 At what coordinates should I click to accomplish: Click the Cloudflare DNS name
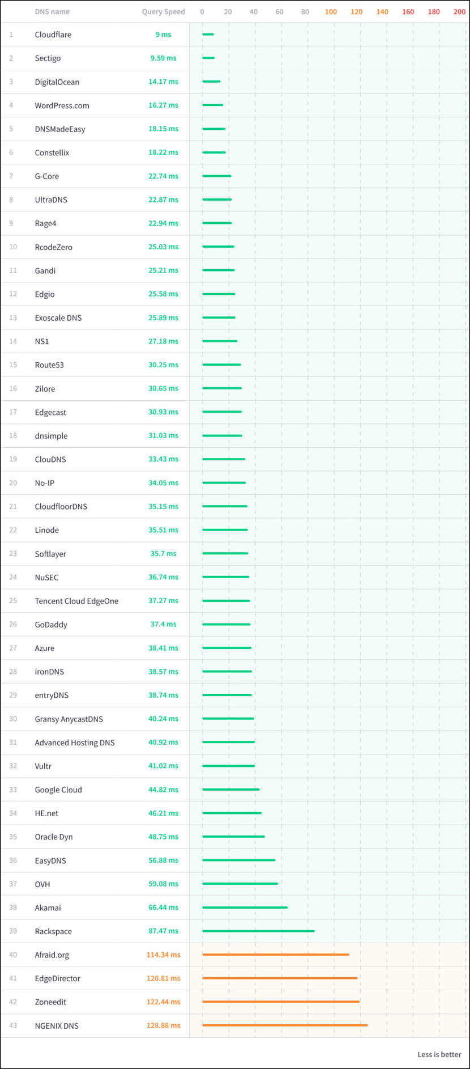click(53, 35)
